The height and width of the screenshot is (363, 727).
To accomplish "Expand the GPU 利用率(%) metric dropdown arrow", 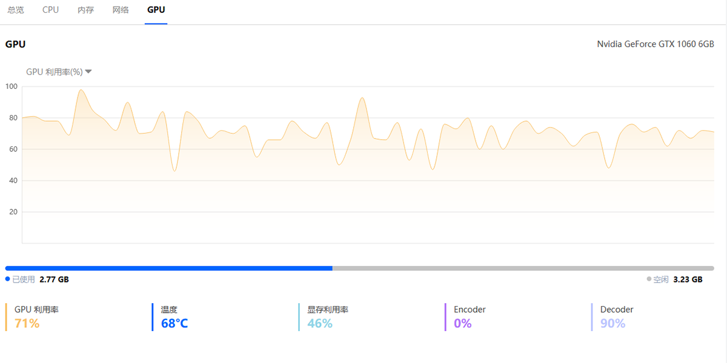I will pyautogui.click(x=88, y=71).
